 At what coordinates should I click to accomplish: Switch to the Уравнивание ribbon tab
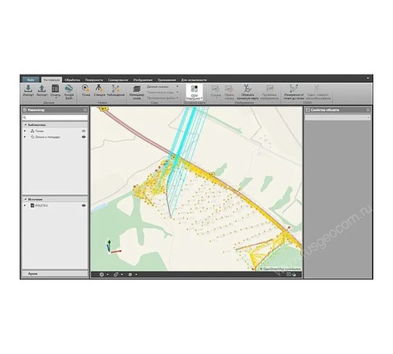(167, 80)
